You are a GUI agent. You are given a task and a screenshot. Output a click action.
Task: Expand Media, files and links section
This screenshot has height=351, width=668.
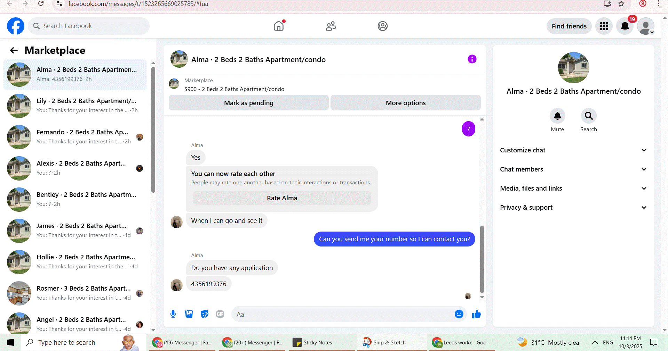[x=573, y=189]
